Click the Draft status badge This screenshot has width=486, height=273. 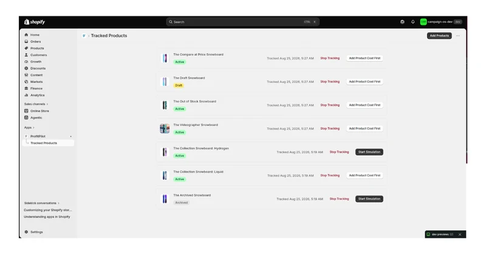click(179, 86)
